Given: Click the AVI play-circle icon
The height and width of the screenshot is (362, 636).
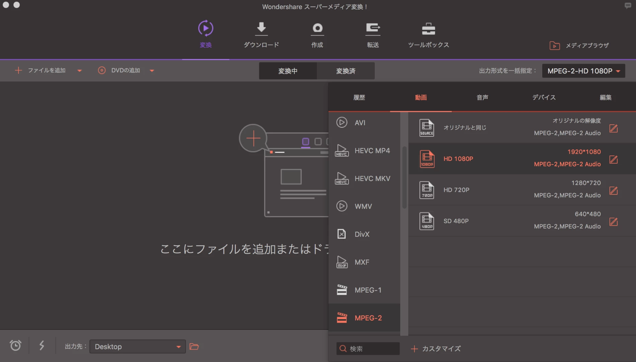Looking at the screenshot, I should (342, 122).
